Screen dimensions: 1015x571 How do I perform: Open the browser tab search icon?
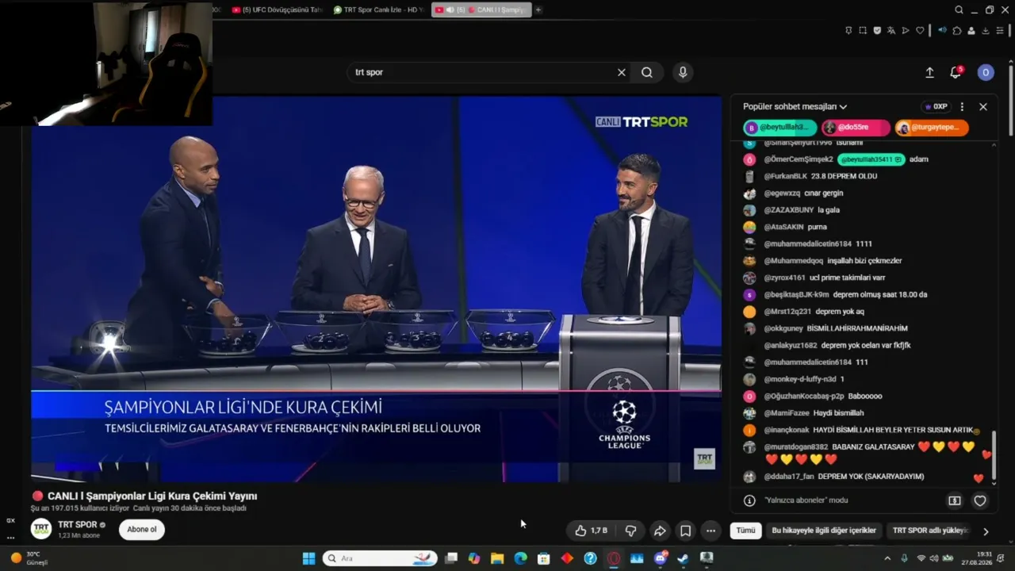coord(959,10)
